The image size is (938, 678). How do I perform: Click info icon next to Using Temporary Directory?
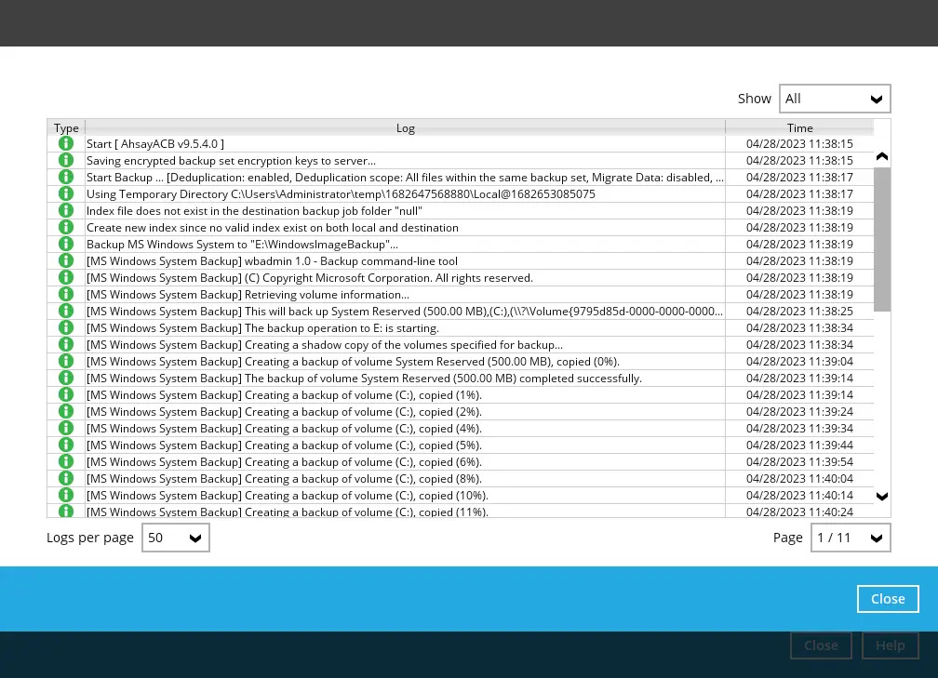point(66,194)
